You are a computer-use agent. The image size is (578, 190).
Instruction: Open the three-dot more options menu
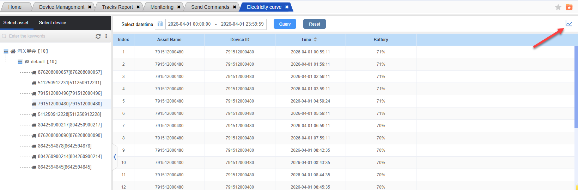[x=106, y=36]
